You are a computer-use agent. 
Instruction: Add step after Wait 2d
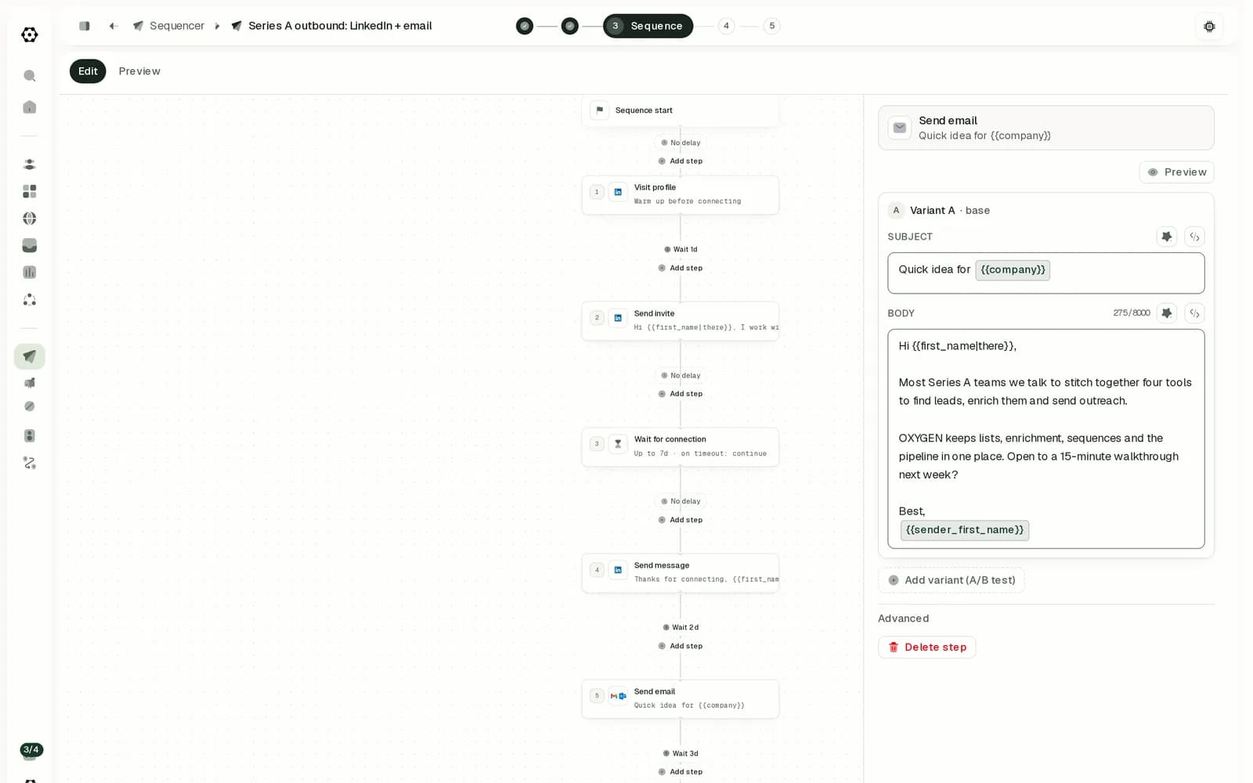pyautogui.click(x=681, y=646)
